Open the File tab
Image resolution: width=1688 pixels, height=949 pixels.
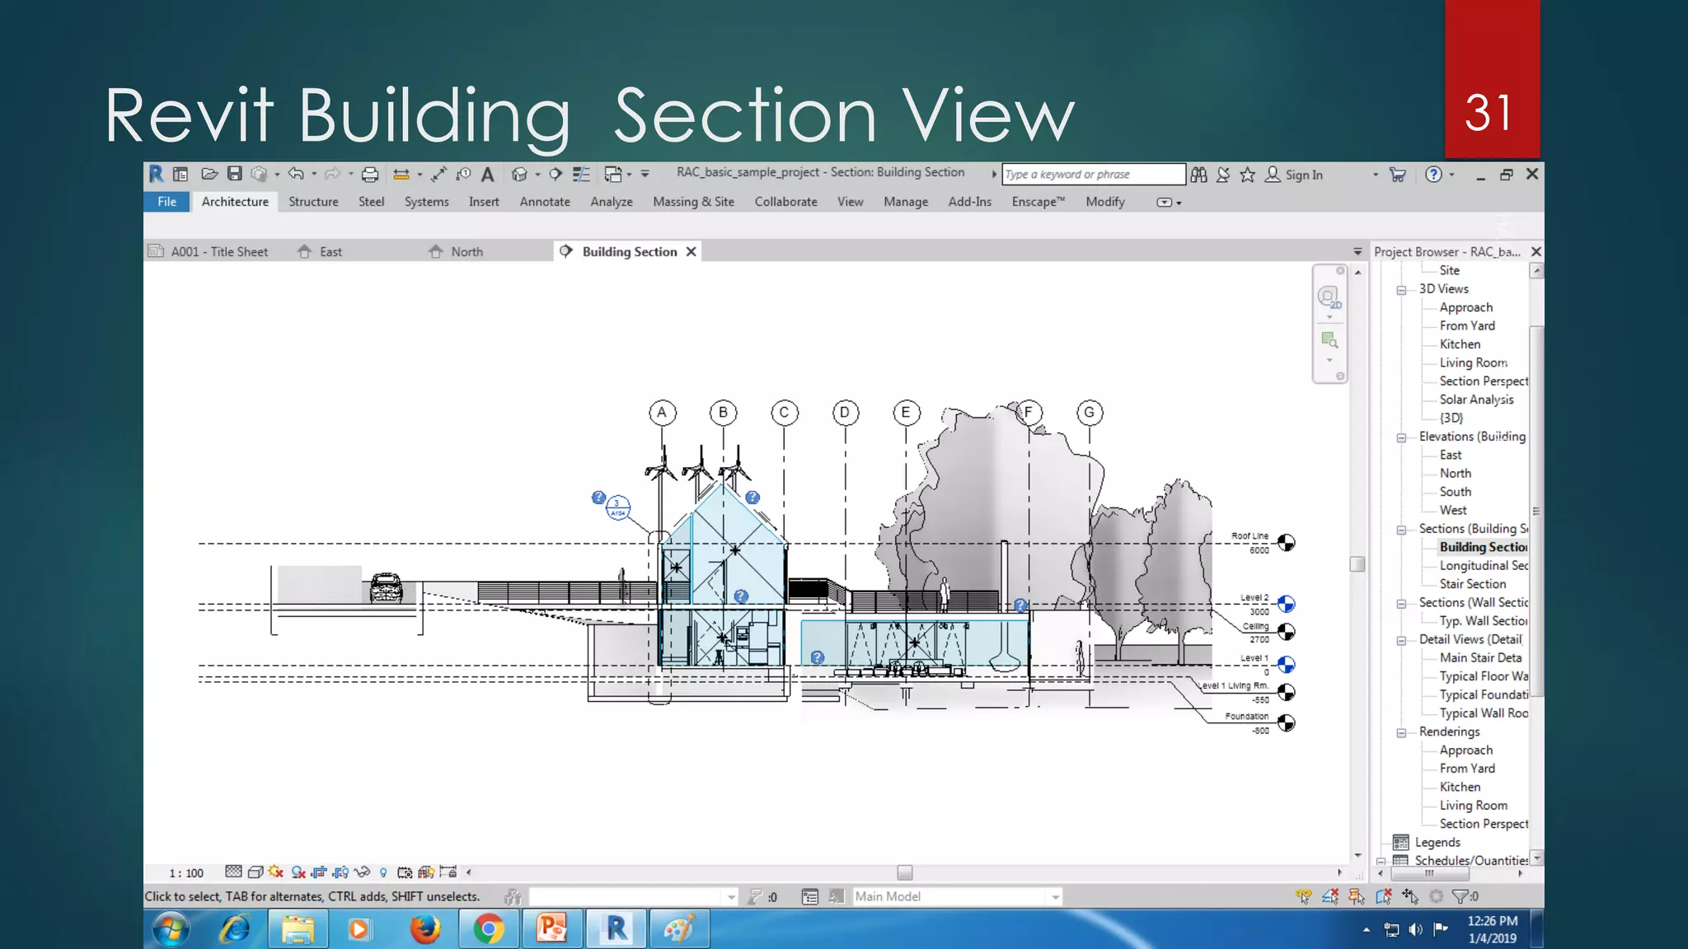click(167, 202)
